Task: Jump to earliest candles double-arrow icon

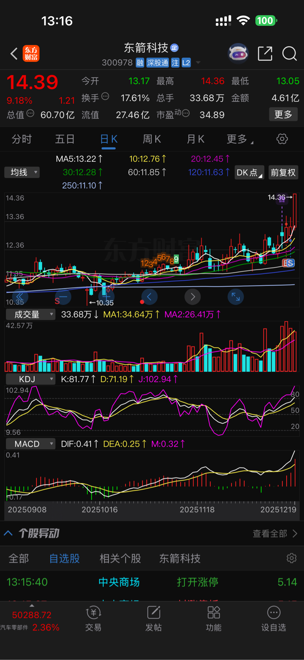Action: (x=20, y=297)
